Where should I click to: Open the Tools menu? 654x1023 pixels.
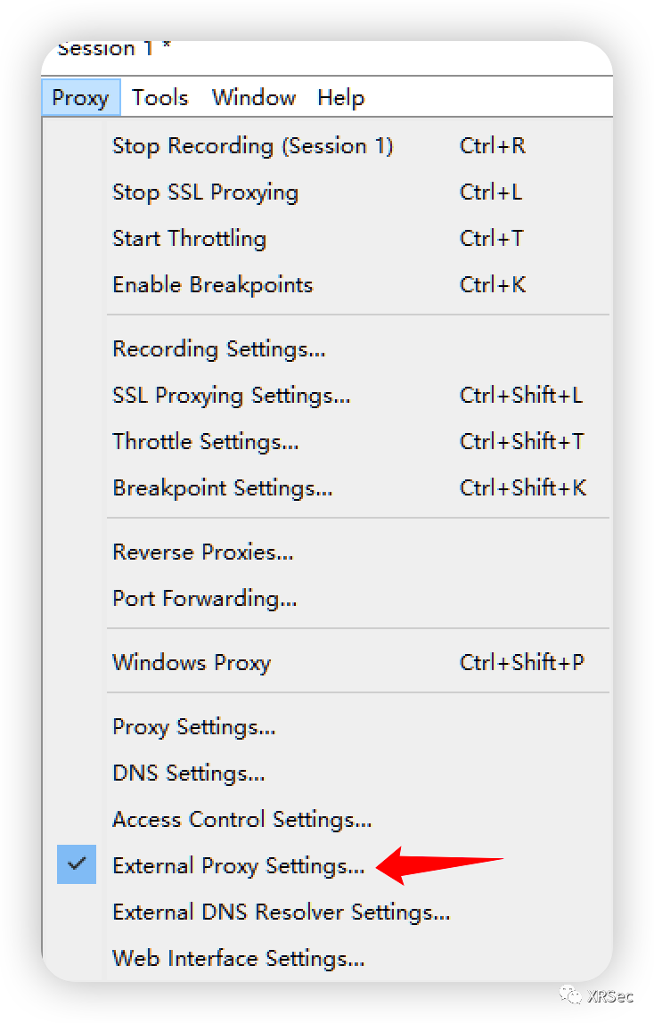point(160,97)
